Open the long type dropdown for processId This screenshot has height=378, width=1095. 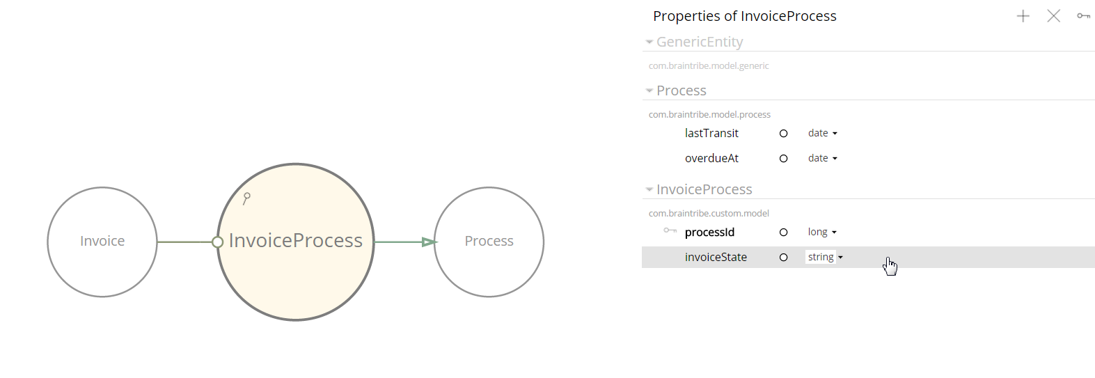(822, 233)
